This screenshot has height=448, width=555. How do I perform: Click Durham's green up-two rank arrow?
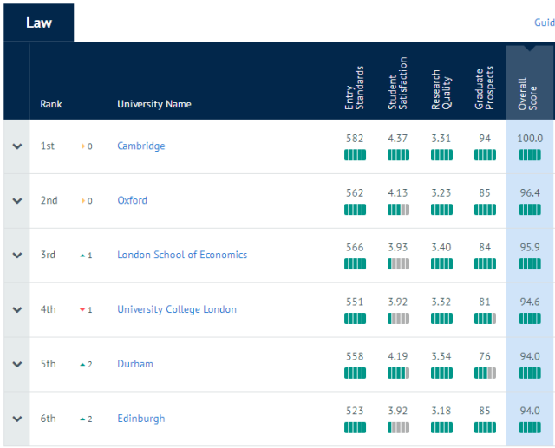[82, 365]
